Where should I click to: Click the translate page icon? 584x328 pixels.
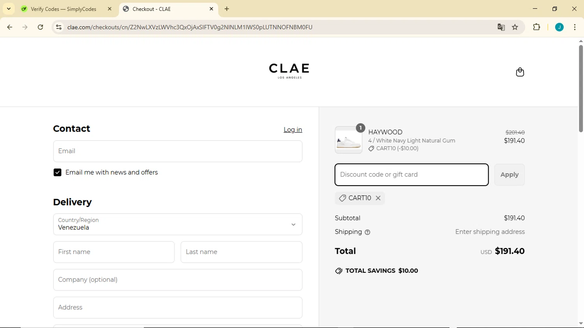tap(501, 27)
